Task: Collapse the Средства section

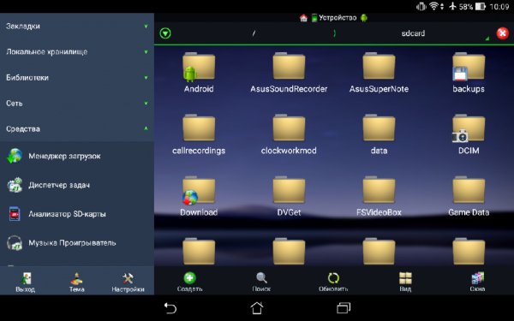Action: pos(77,128)
